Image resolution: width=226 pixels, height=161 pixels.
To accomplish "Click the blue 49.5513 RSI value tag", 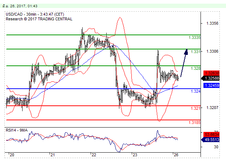I will tap(210, 140).
